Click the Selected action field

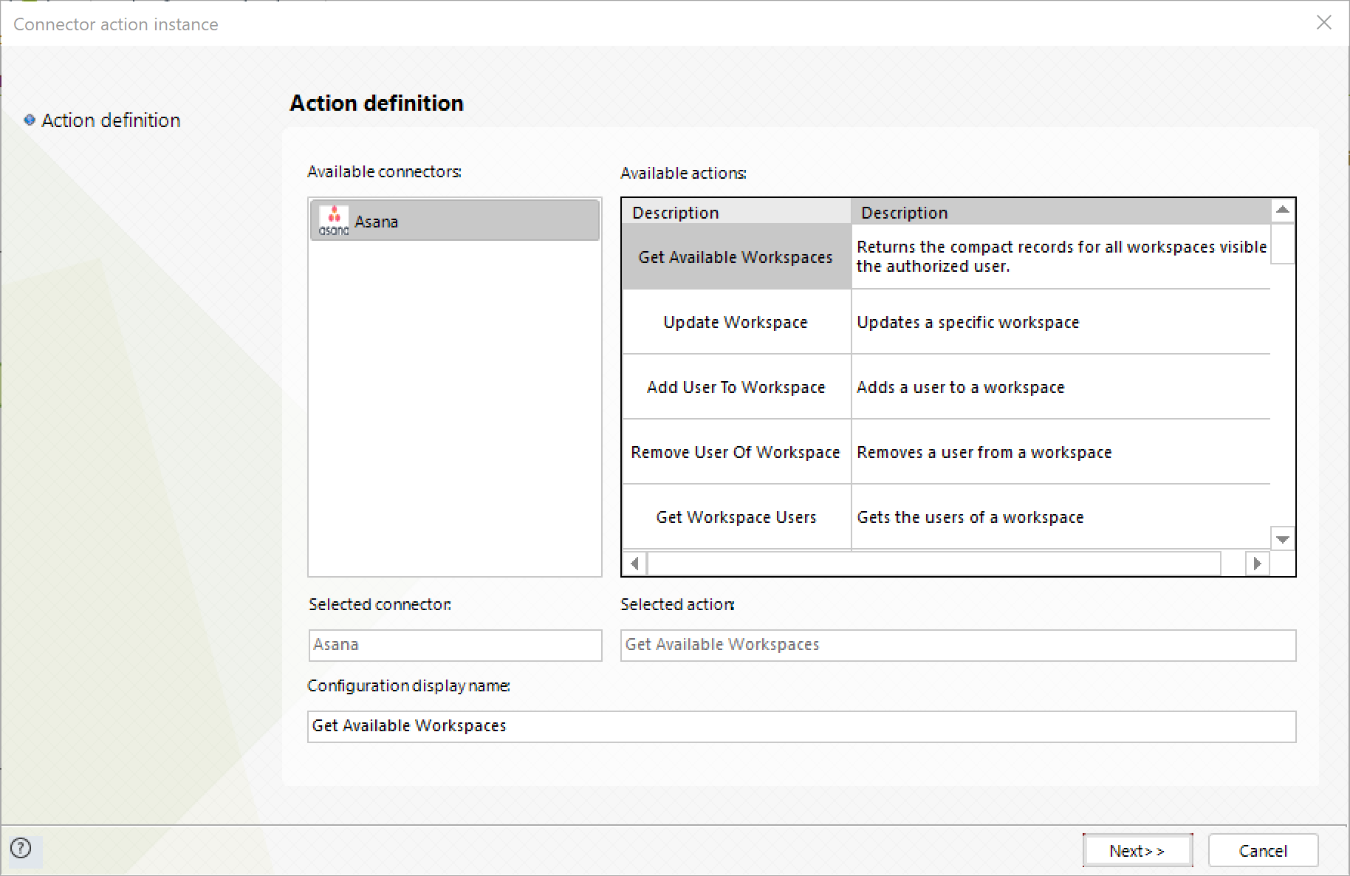tap(958, 645)
